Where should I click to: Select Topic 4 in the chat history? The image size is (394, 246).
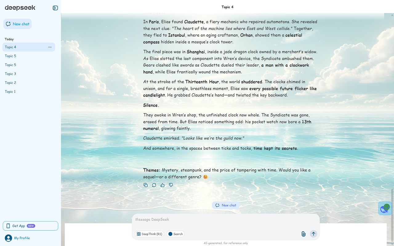(29, 47)
